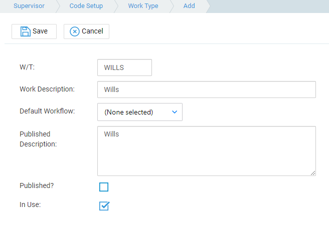Tick the Published? checkbox
The width and height of the screenshot is (329, 234).
(104, 187)
